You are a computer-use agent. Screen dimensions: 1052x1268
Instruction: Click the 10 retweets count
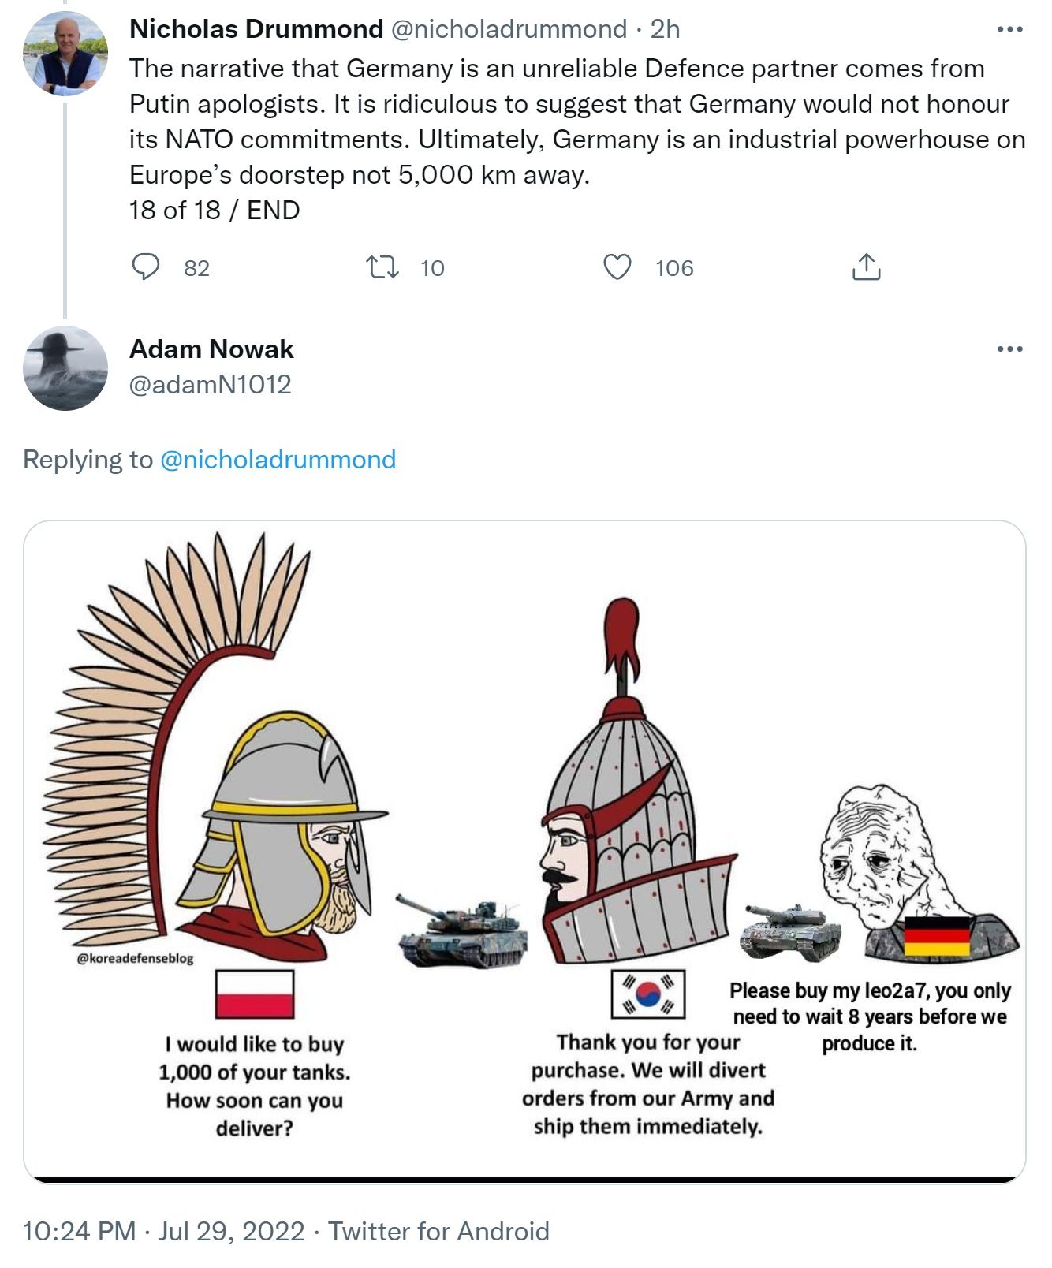[432, 268]
